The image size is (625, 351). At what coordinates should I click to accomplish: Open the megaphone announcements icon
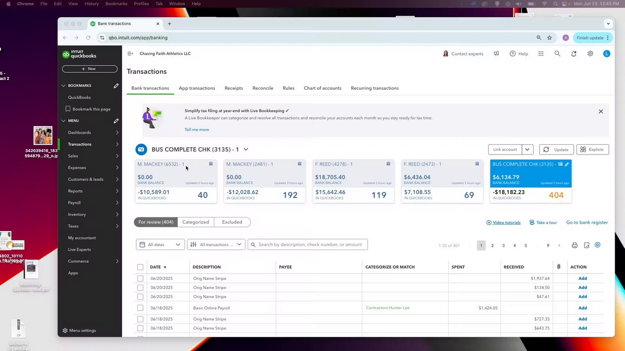point(496,54)
